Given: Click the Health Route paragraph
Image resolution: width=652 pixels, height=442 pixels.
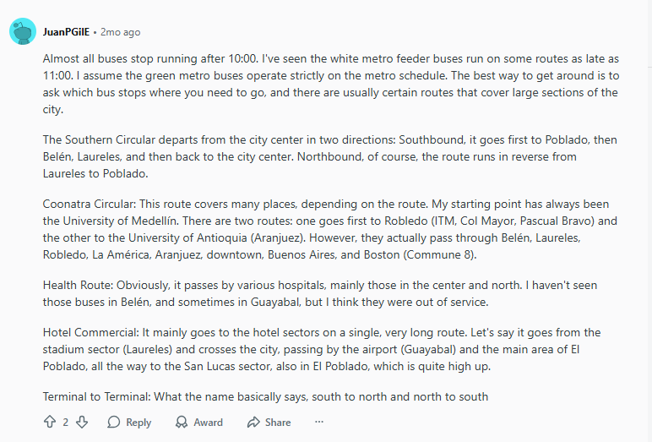Looking at the screenshot, I should (x=331, y=292).
